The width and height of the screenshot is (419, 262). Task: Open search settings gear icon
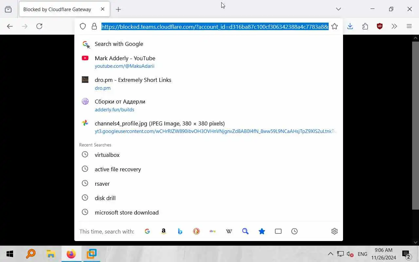point(334,231)
